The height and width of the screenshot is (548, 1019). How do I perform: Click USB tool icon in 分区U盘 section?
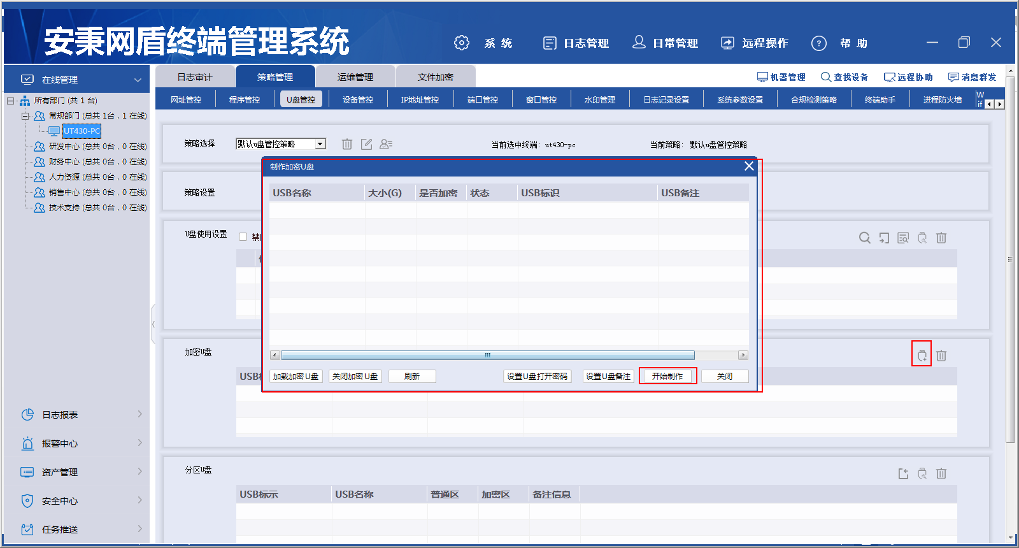tap(922, 473)
